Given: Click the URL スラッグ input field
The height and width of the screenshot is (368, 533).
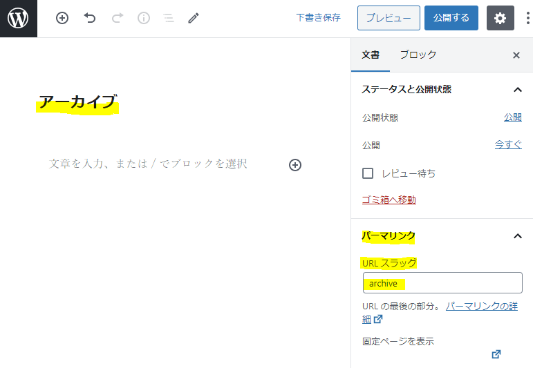Looking at the screenshot, I should [x=442, y=283].
